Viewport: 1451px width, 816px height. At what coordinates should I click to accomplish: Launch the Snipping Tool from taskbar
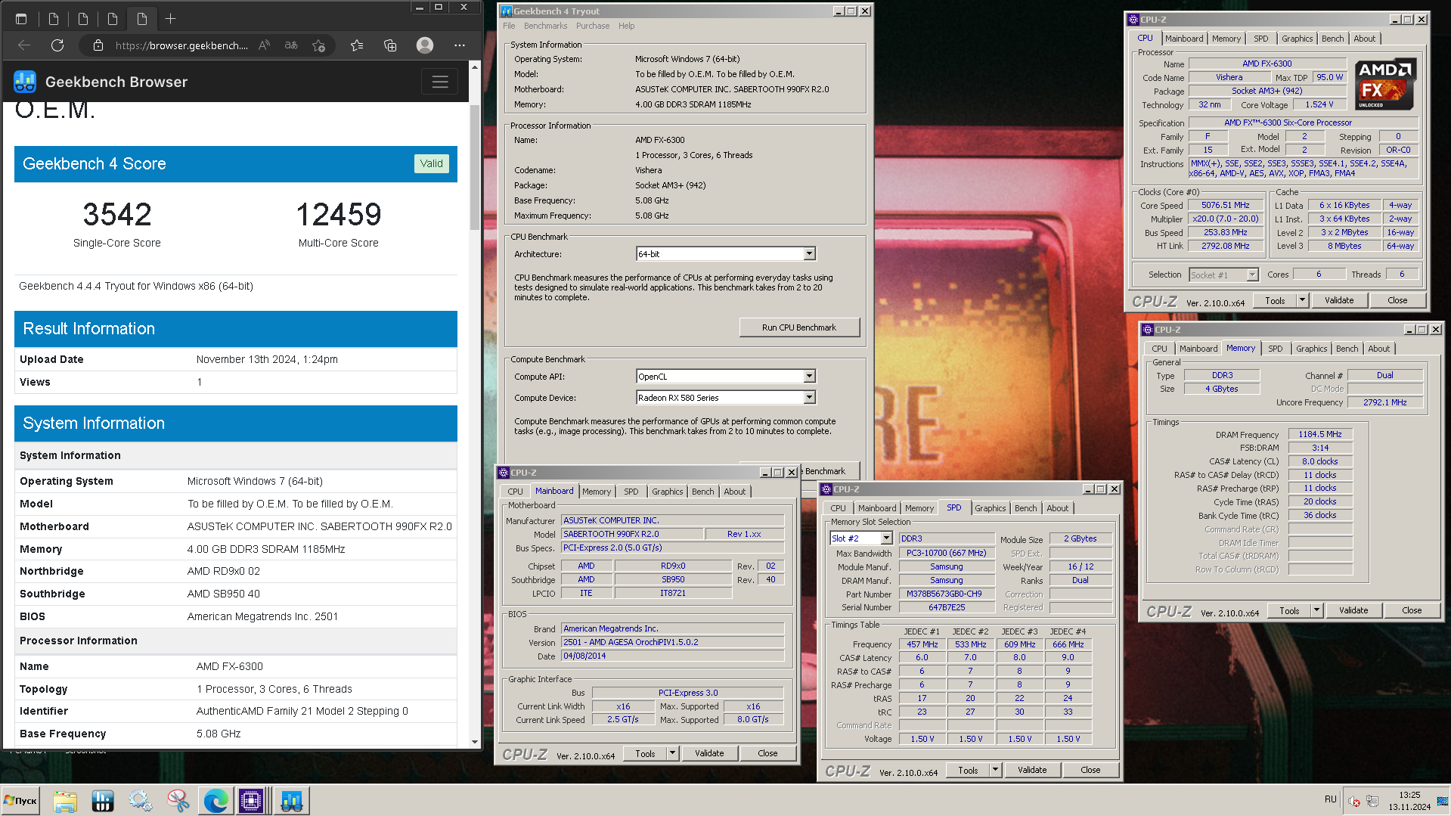click(x=178, y=800)
